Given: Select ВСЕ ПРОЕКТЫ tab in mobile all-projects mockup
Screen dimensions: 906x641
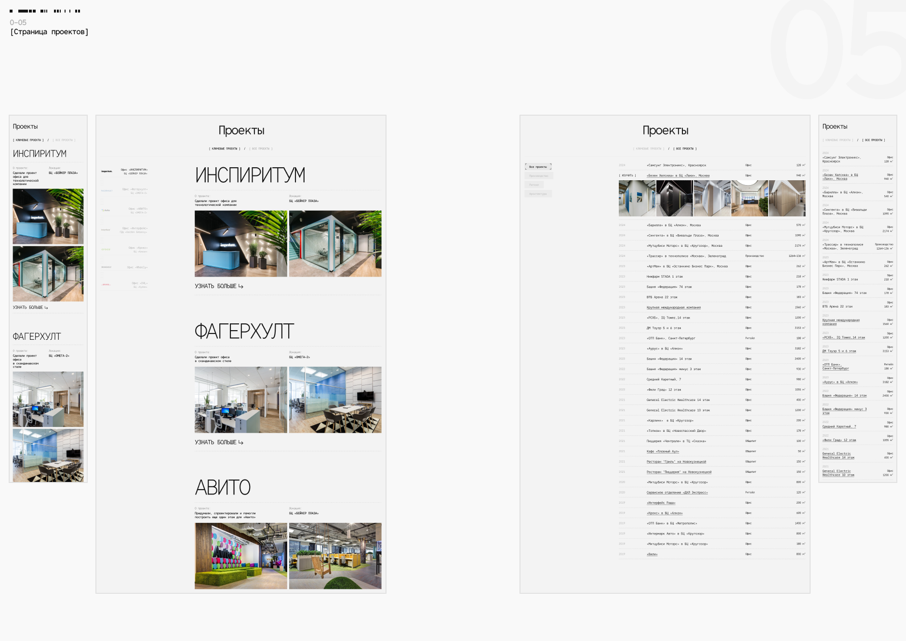Looking at the screenshot, I should point(874,140).
